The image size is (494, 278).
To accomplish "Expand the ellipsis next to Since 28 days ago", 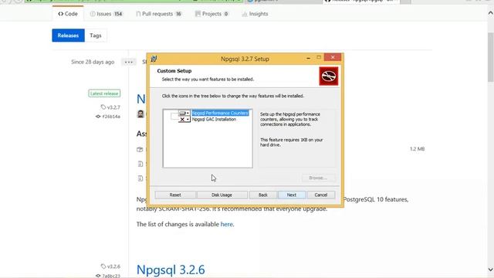I will (x=129, y=62).
